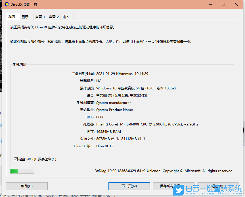Click the 下一页(N) button
This screenshot has width=245, height=197.
tap(129, 186)
